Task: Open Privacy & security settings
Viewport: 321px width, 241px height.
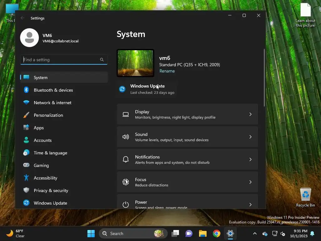Action: pos(64,190)
